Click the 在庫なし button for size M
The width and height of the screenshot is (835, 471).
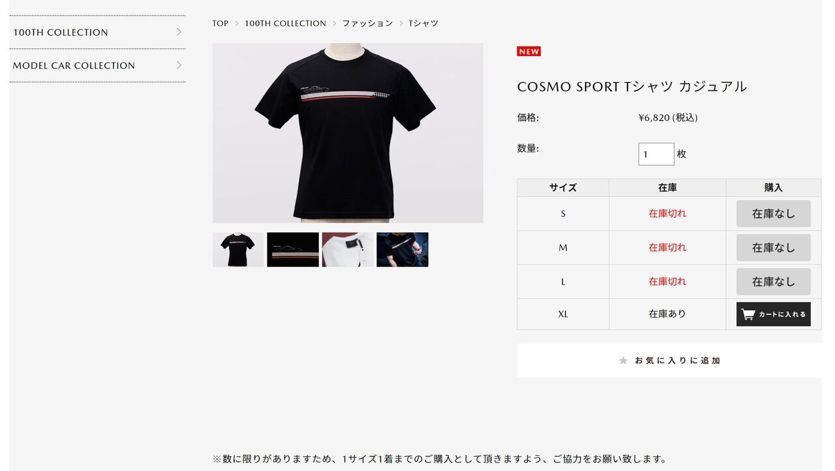pos(773,248)
